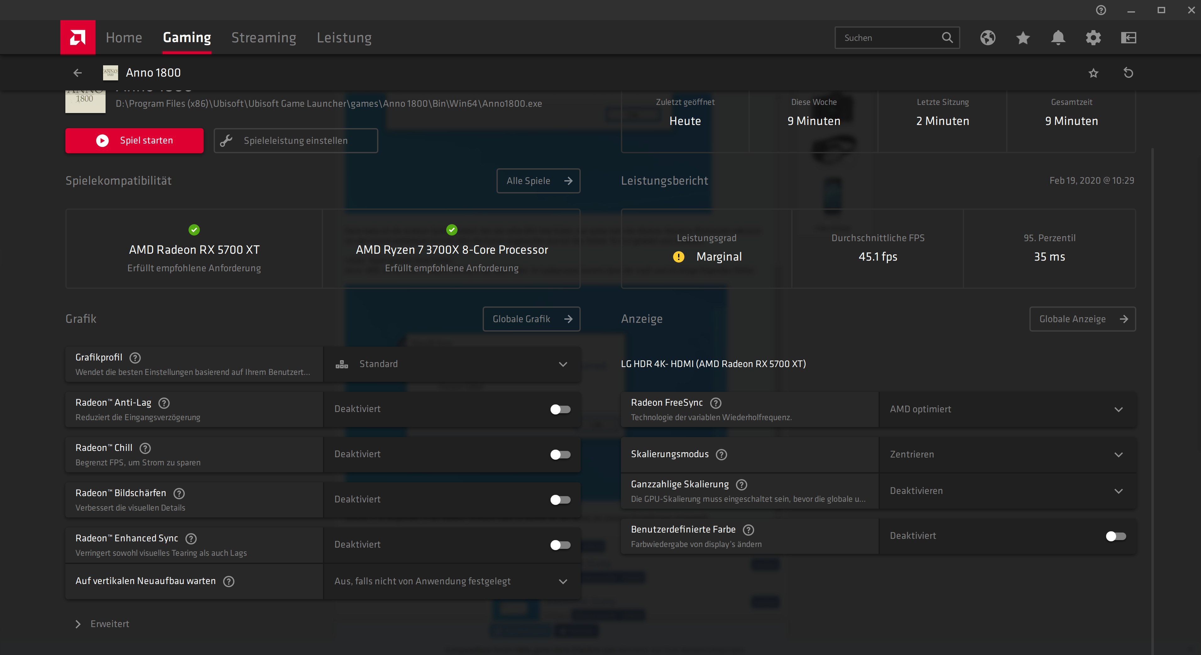This screenshot has height=655, width=1201.
Task: Open settings gear icon
Action: pyautogui.click(x=1093, y=38)
